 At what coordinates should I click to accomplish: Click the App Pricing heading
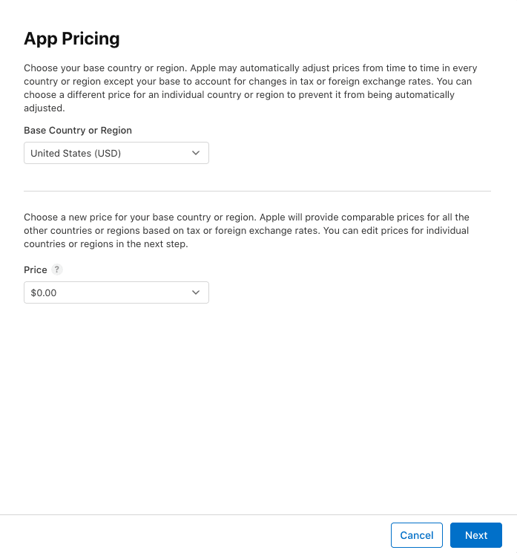72,39
